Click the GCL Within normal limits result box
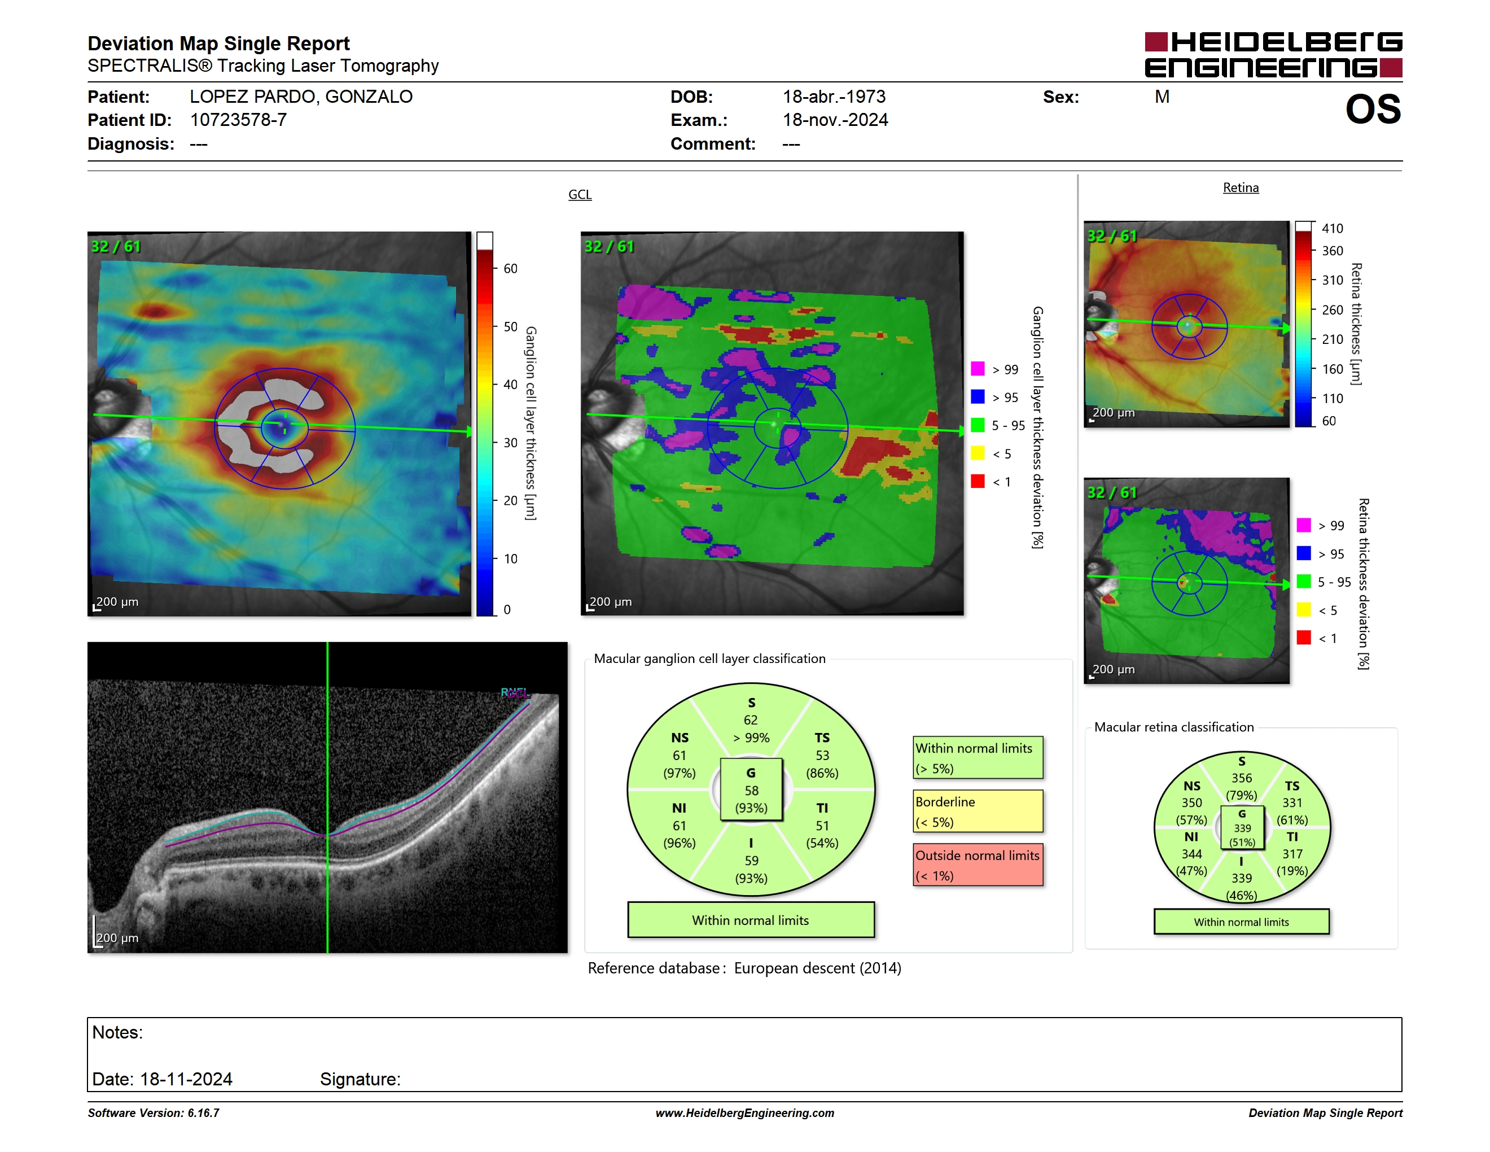This screenshot has height=1152, width=1490. (751, 920)
